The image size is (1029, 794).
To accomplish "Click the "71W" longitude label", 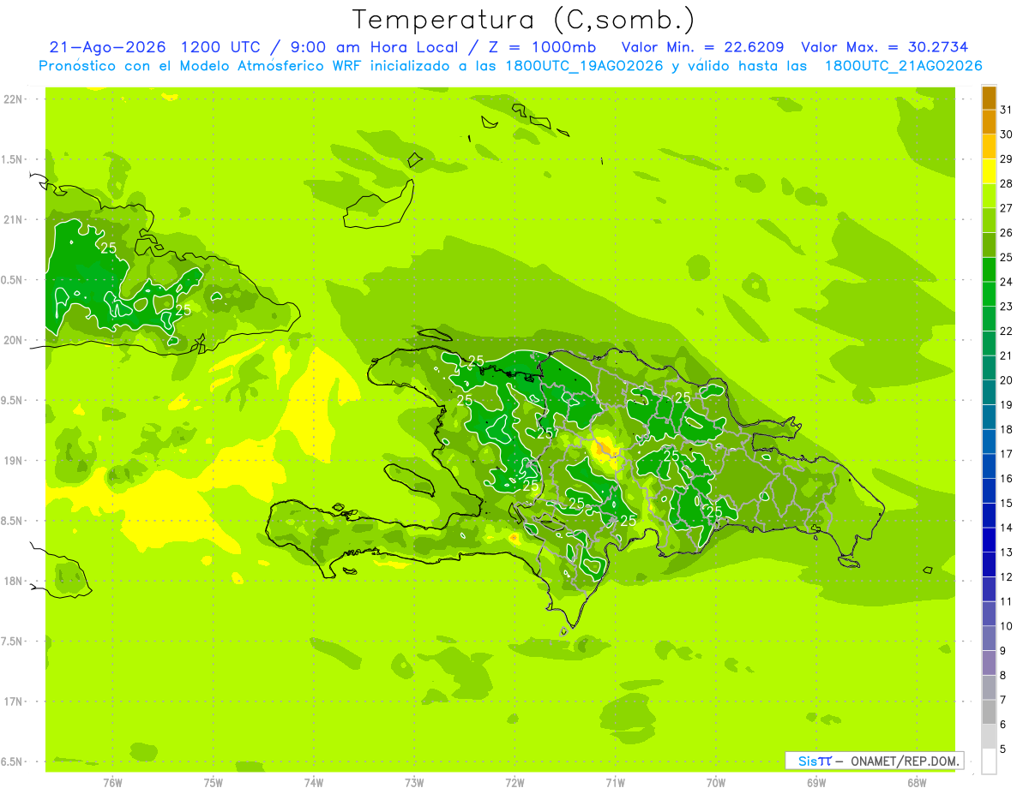I will coord(615,783).
